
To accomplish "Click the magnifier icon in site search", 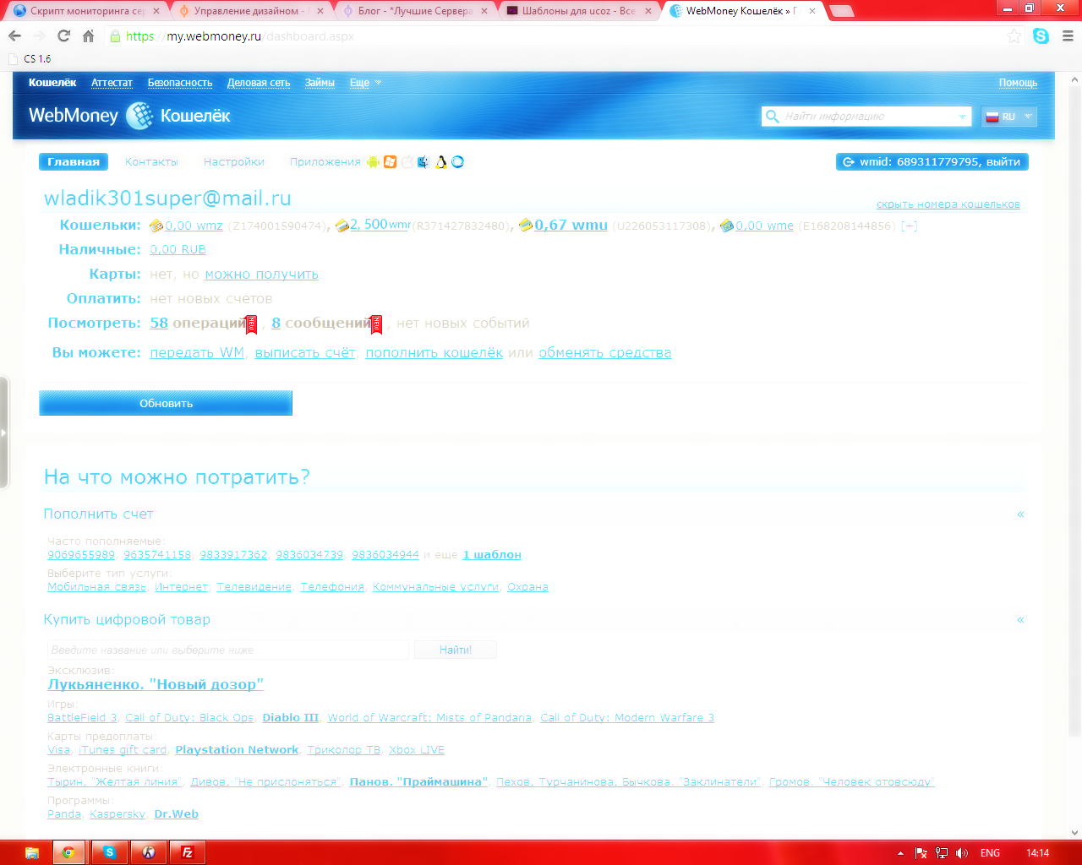I will click(x=772, y=117).
